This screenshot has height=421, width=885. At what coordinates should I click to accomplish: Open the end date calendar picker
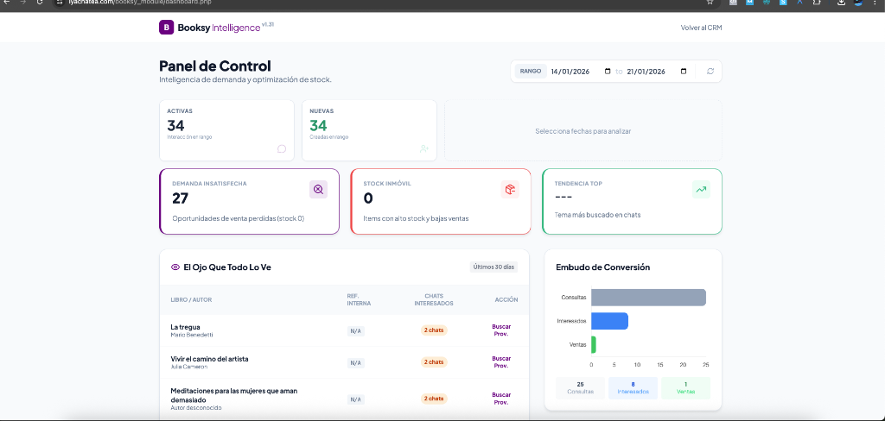pos(684,72)
